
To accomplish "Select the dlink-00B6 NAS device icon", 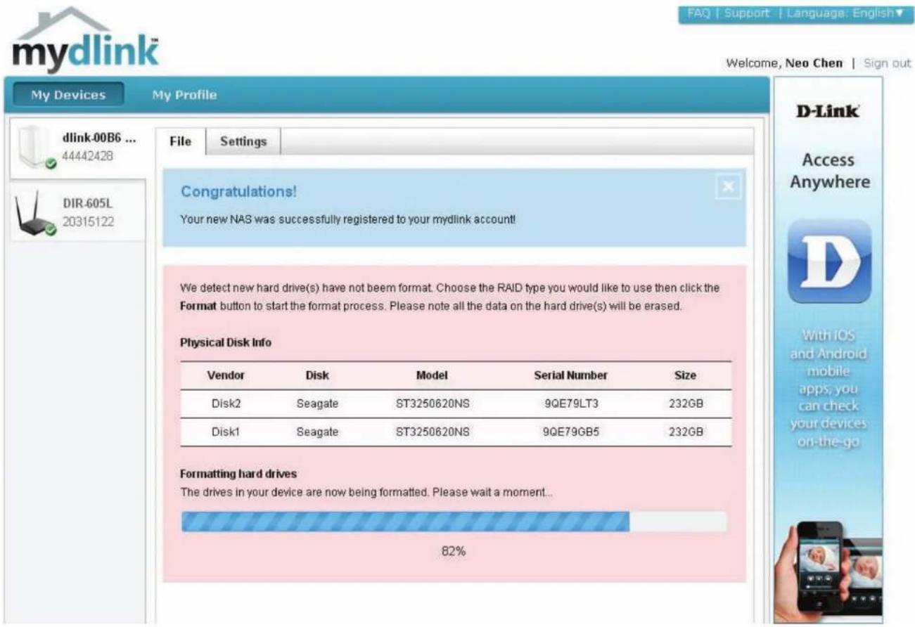I will (37, 148).
